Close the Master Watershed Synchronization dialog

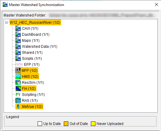pyautogui.click(x=156, y=5)
